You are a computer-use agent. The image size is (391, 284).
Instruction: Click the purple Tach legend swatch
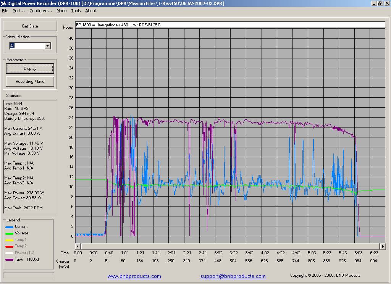click(x=9, y=260)
